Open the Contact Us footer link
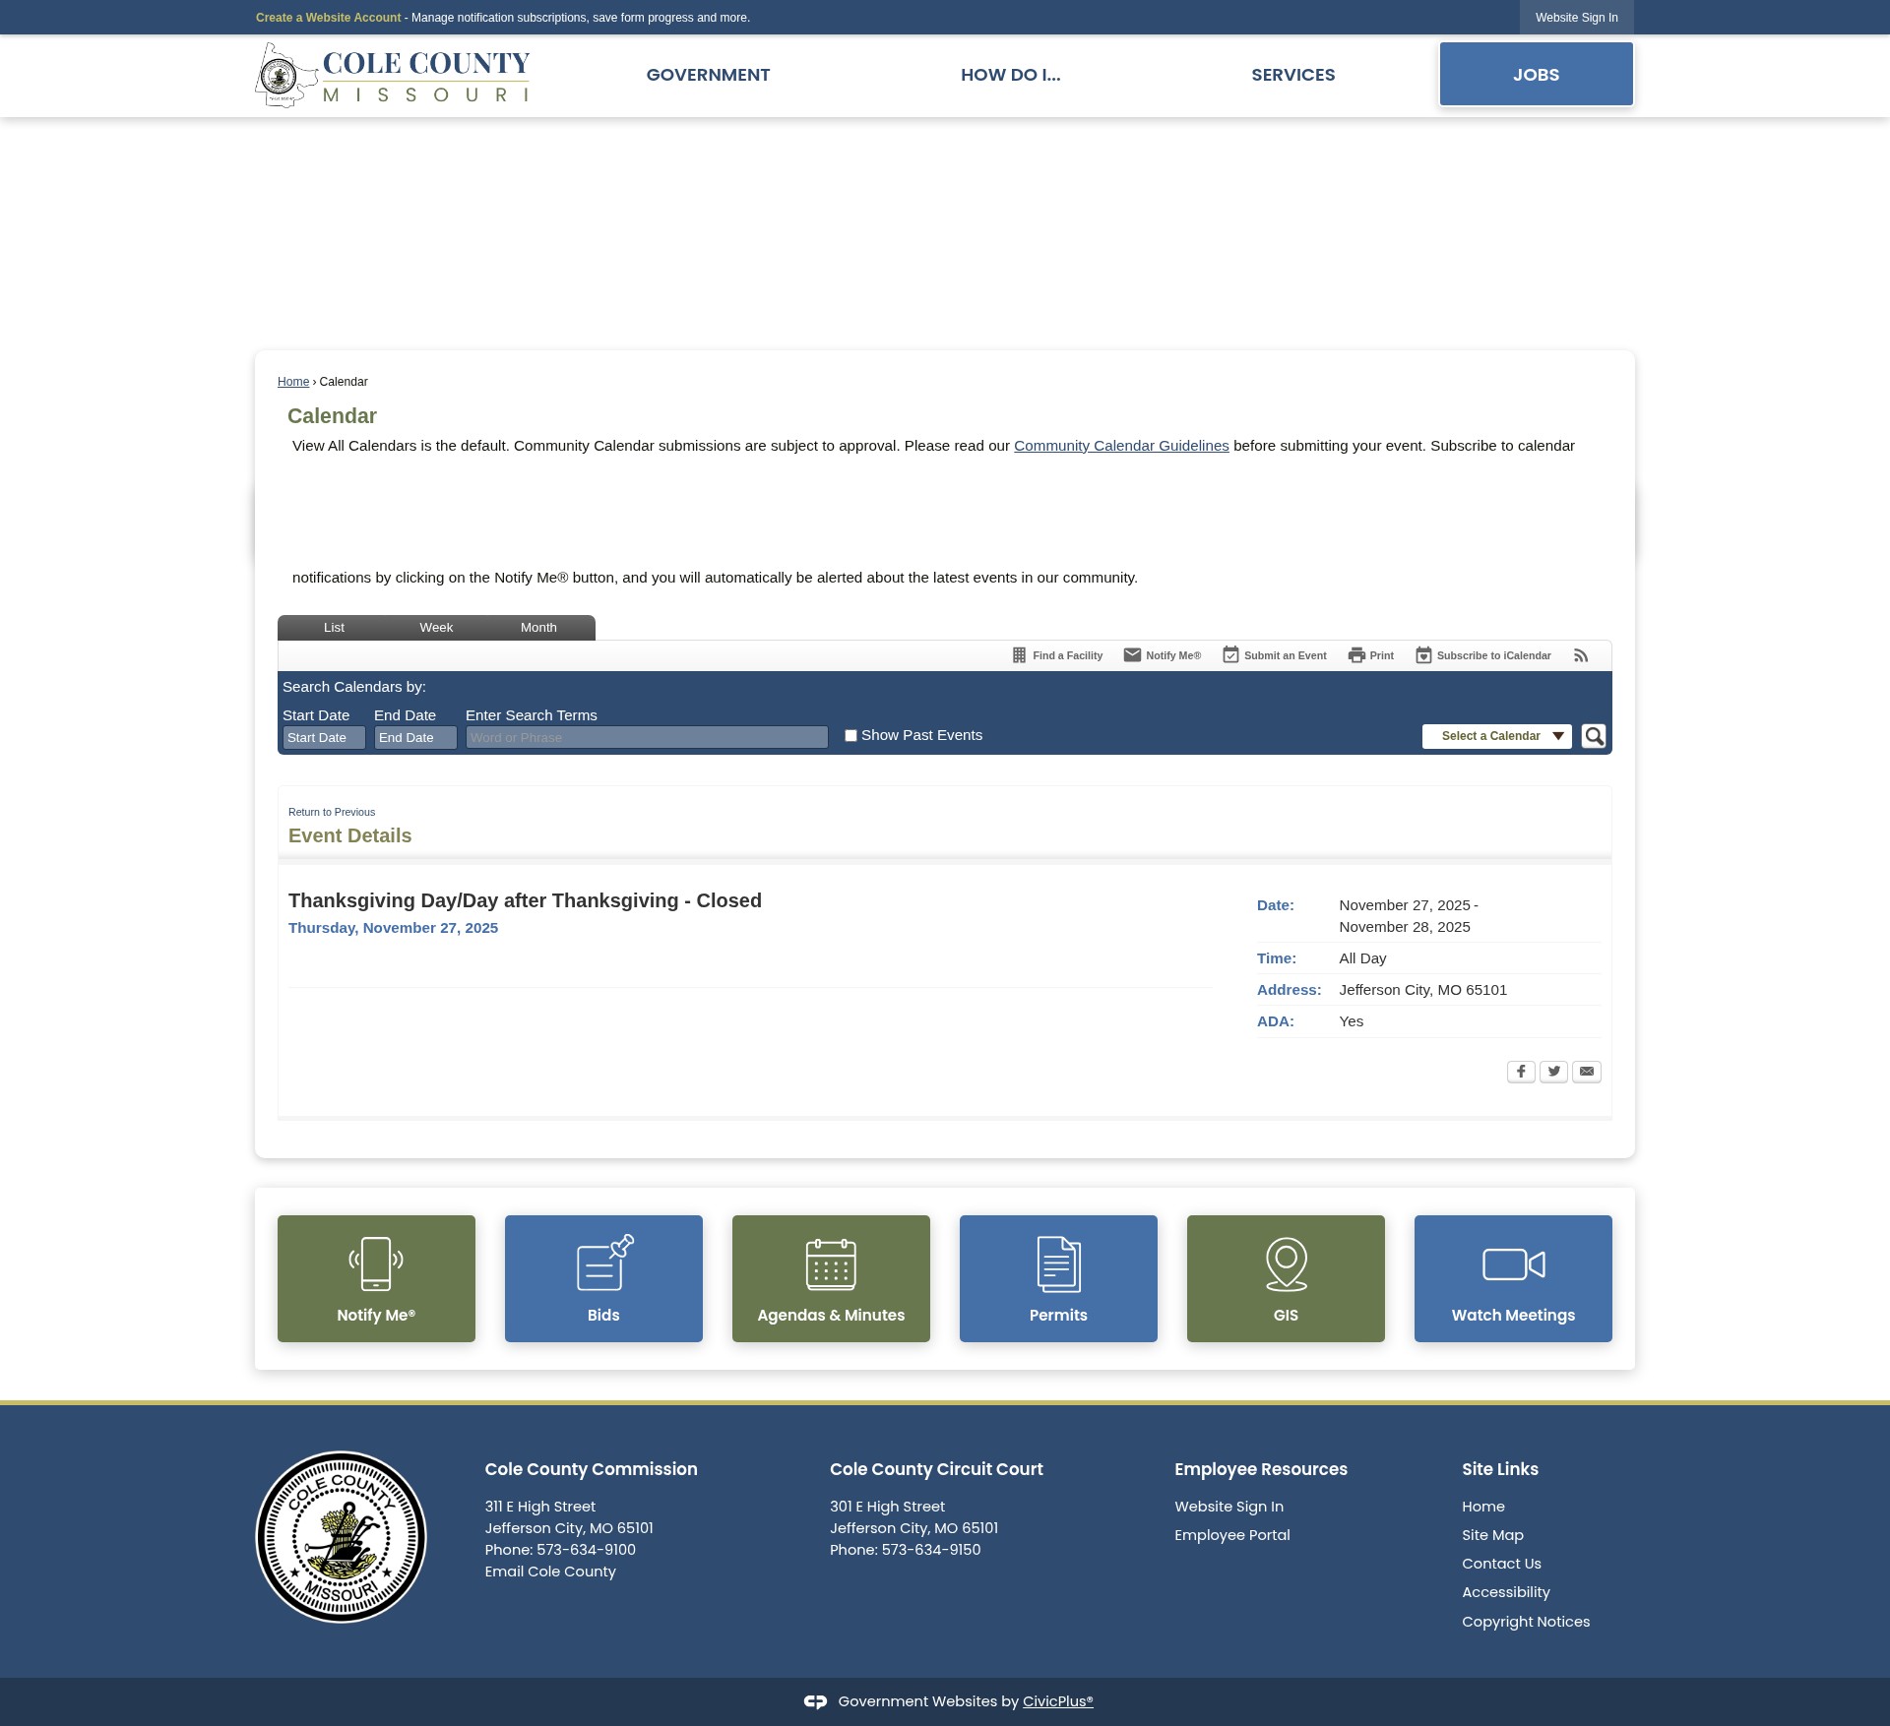Screen dimensions: 1890x1726 point(1501,1564)
